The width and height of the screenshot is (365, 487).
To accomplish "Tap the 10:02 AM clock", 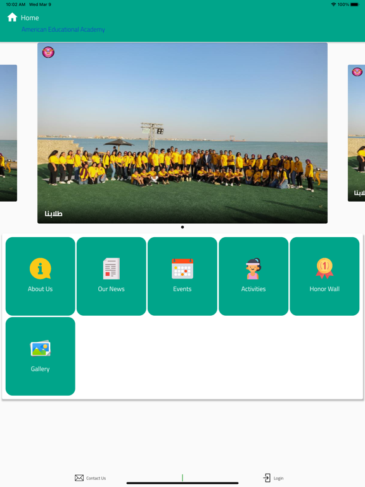I will click(x=15, y=4).
